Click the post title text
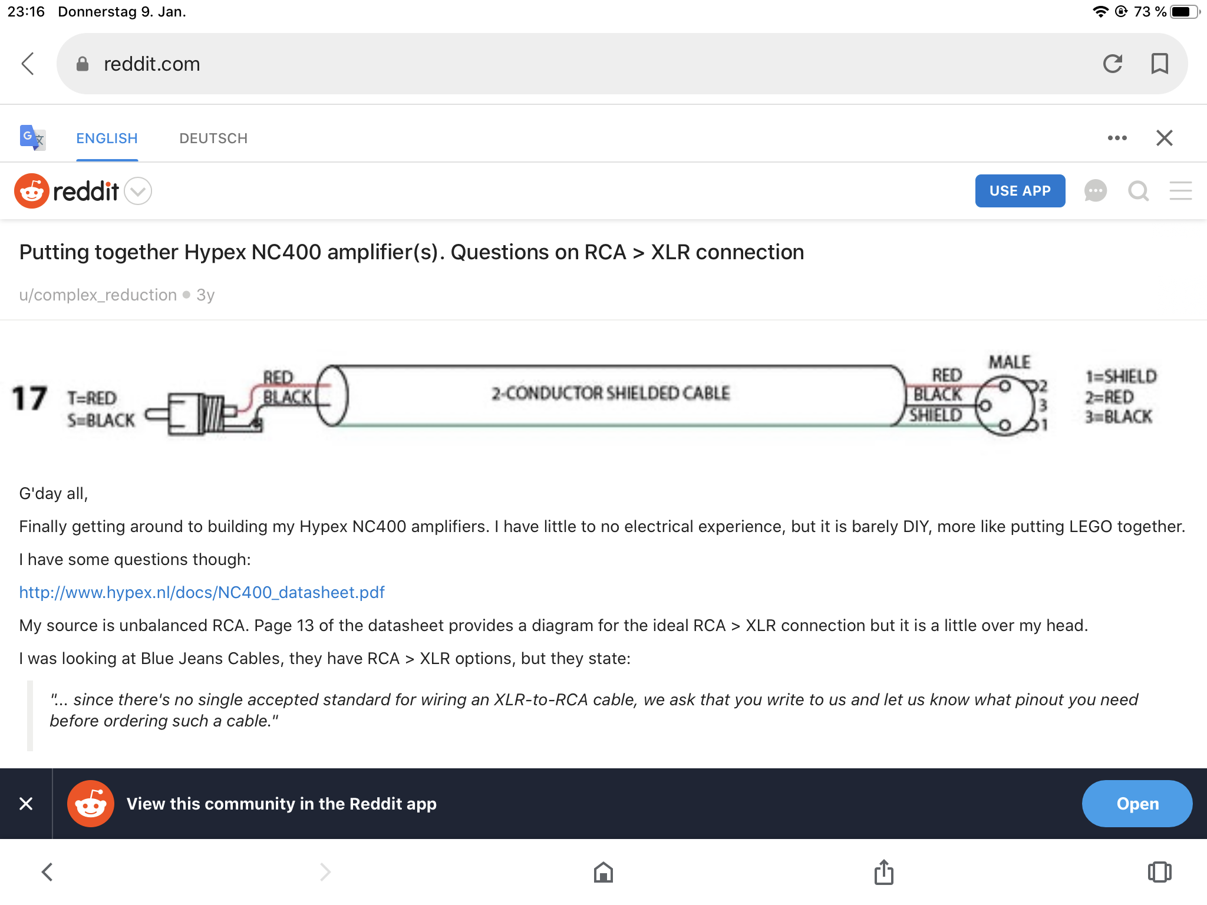Image resolution: width=1207 pixels, height=905 pixels. pos(411,252)
